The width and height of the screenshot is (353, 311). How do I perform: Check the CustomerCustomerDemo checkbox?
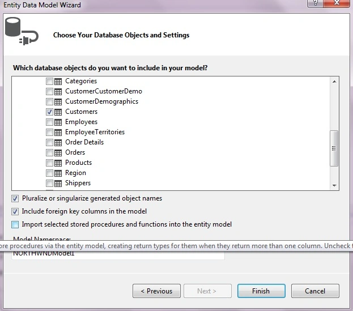49,91
